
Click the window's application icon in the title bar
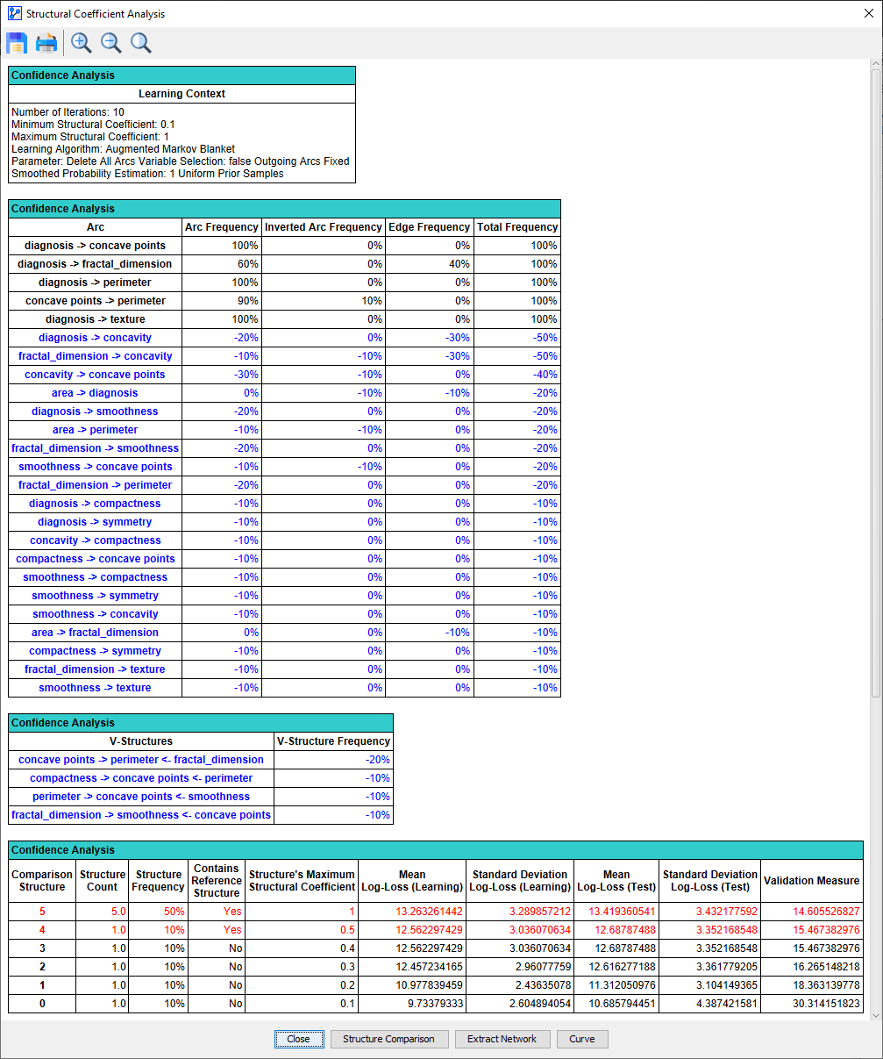pyautogui.click(x=13, y=13)
